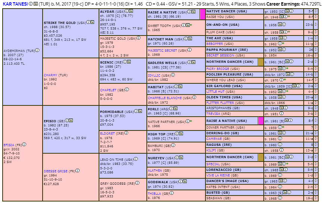This screenshot has width=322, height=203.
Task: Open info icon next to ALYDAR
Action: tap(127, 11)
